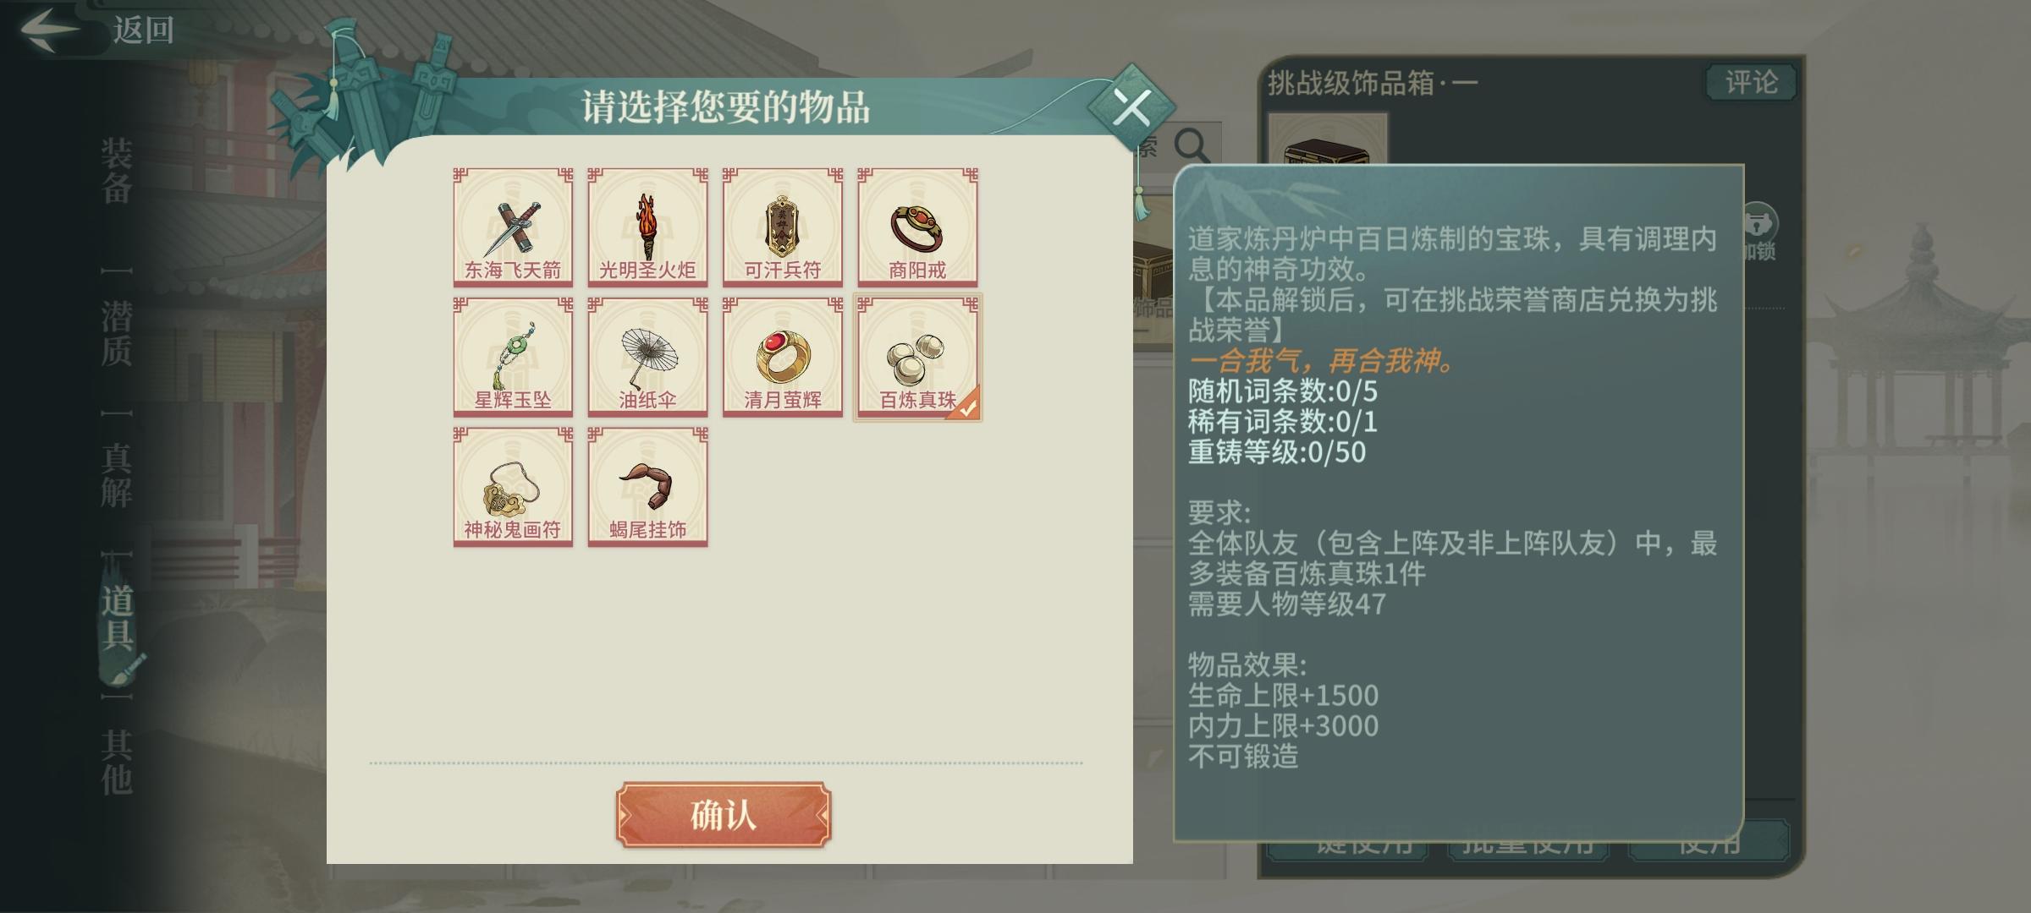Select the 东海飞天箭 dagger item

pos(513,227)
